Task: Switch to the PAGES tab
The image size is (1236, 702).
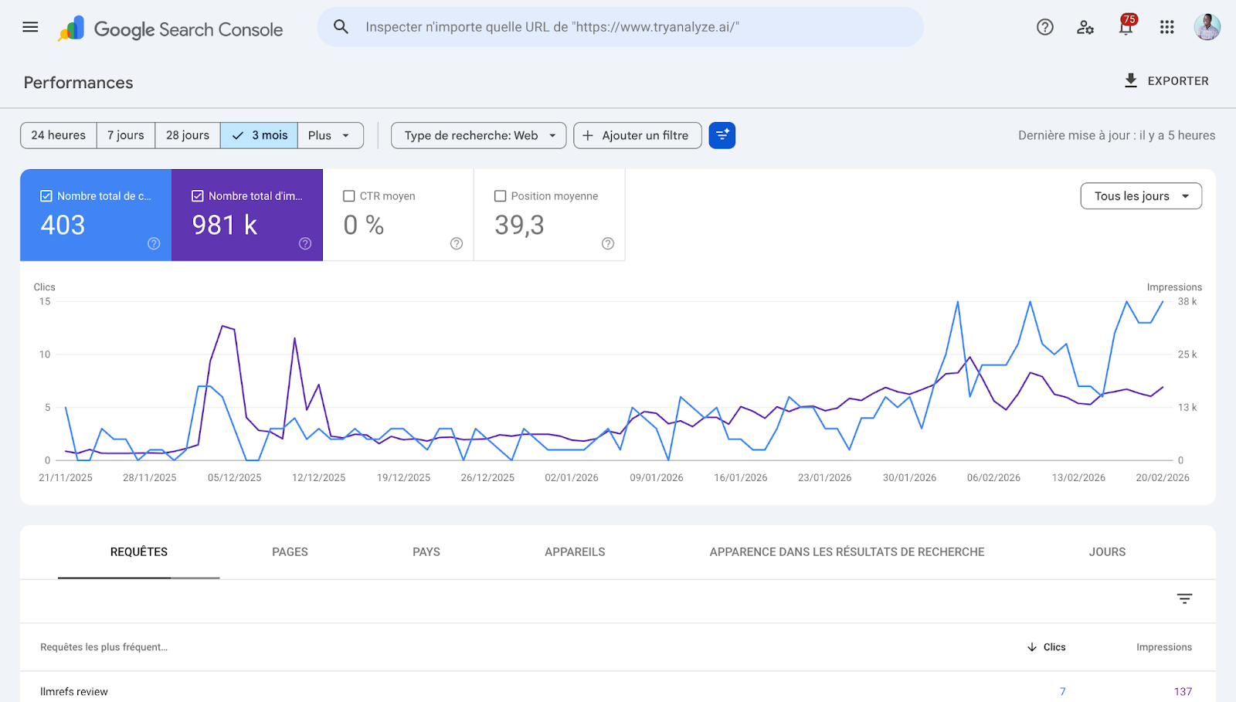Action: coord(290,551)
